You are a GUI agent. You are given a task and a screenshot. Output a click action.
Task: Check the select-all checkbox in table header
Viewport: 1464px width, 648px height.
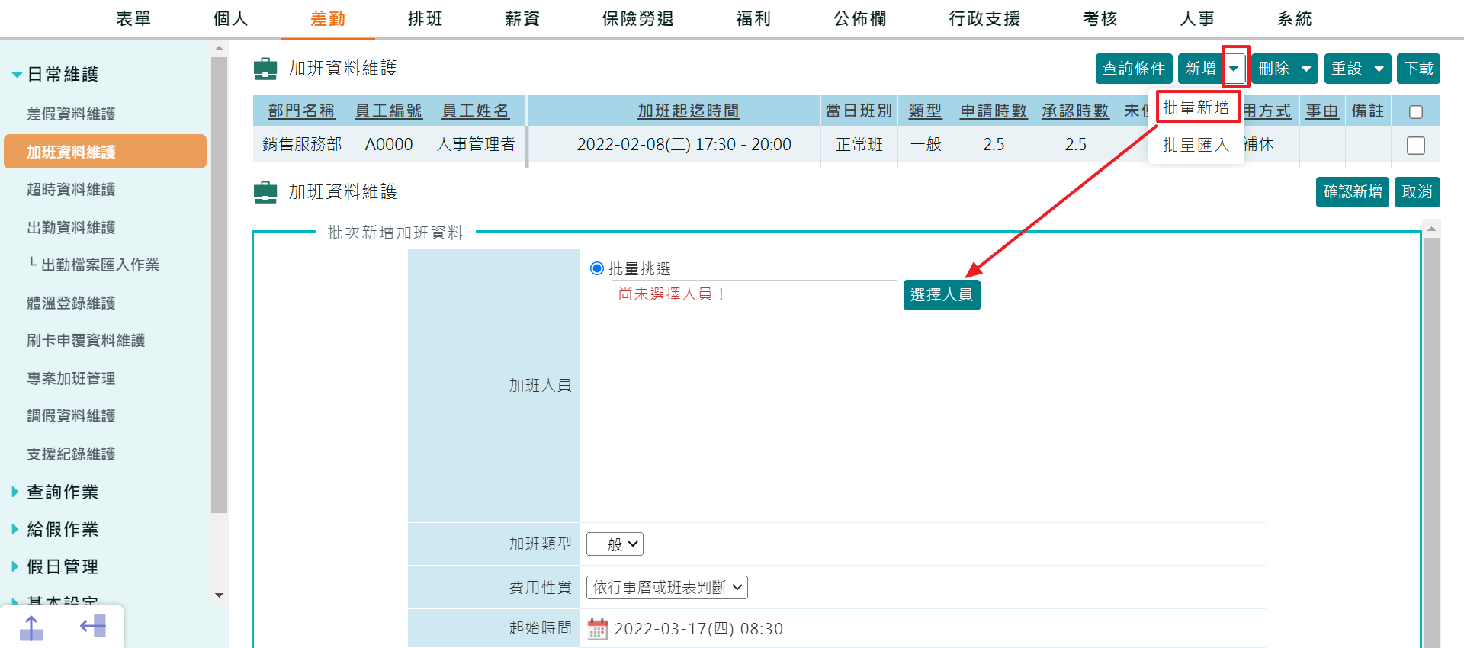[x=1416, y=112]
